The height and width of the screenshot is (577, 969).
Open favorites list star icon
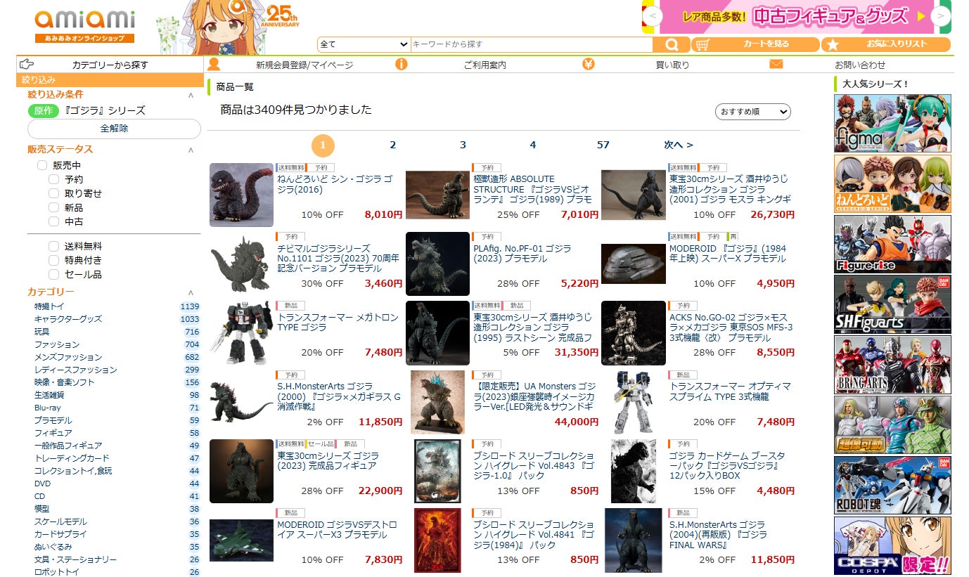(833, 44)
